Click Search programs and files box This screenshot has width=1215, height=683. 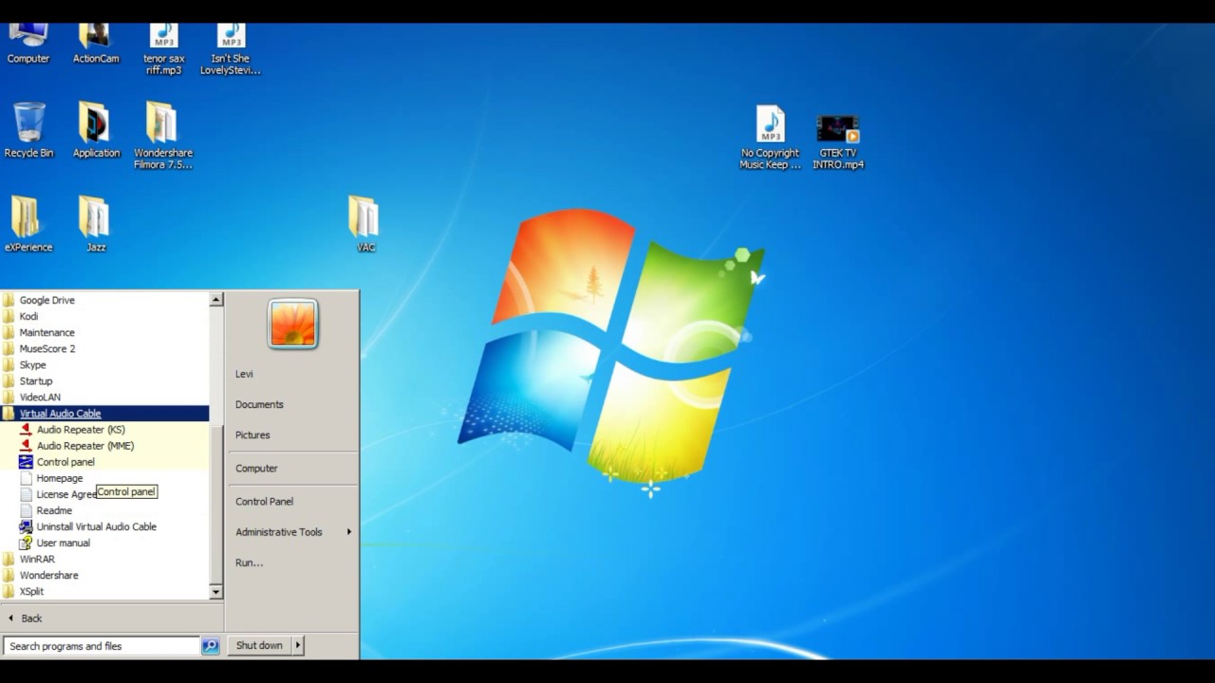[x=101, y=646]
